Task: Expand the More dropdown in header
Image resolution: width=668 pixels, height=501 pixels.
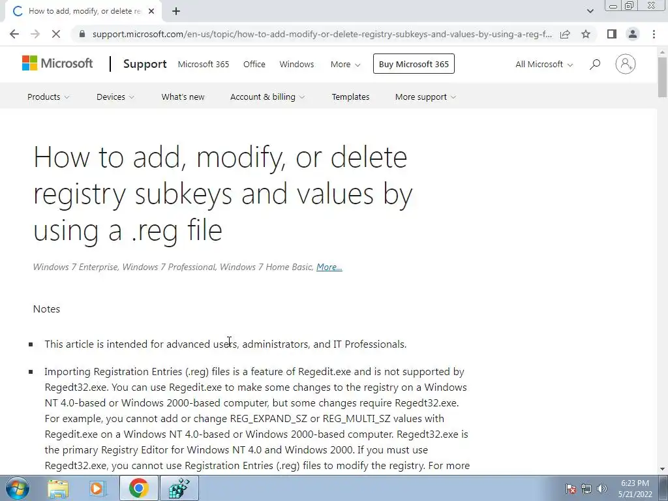Action: pyautogui.click(x=346, y=64)
